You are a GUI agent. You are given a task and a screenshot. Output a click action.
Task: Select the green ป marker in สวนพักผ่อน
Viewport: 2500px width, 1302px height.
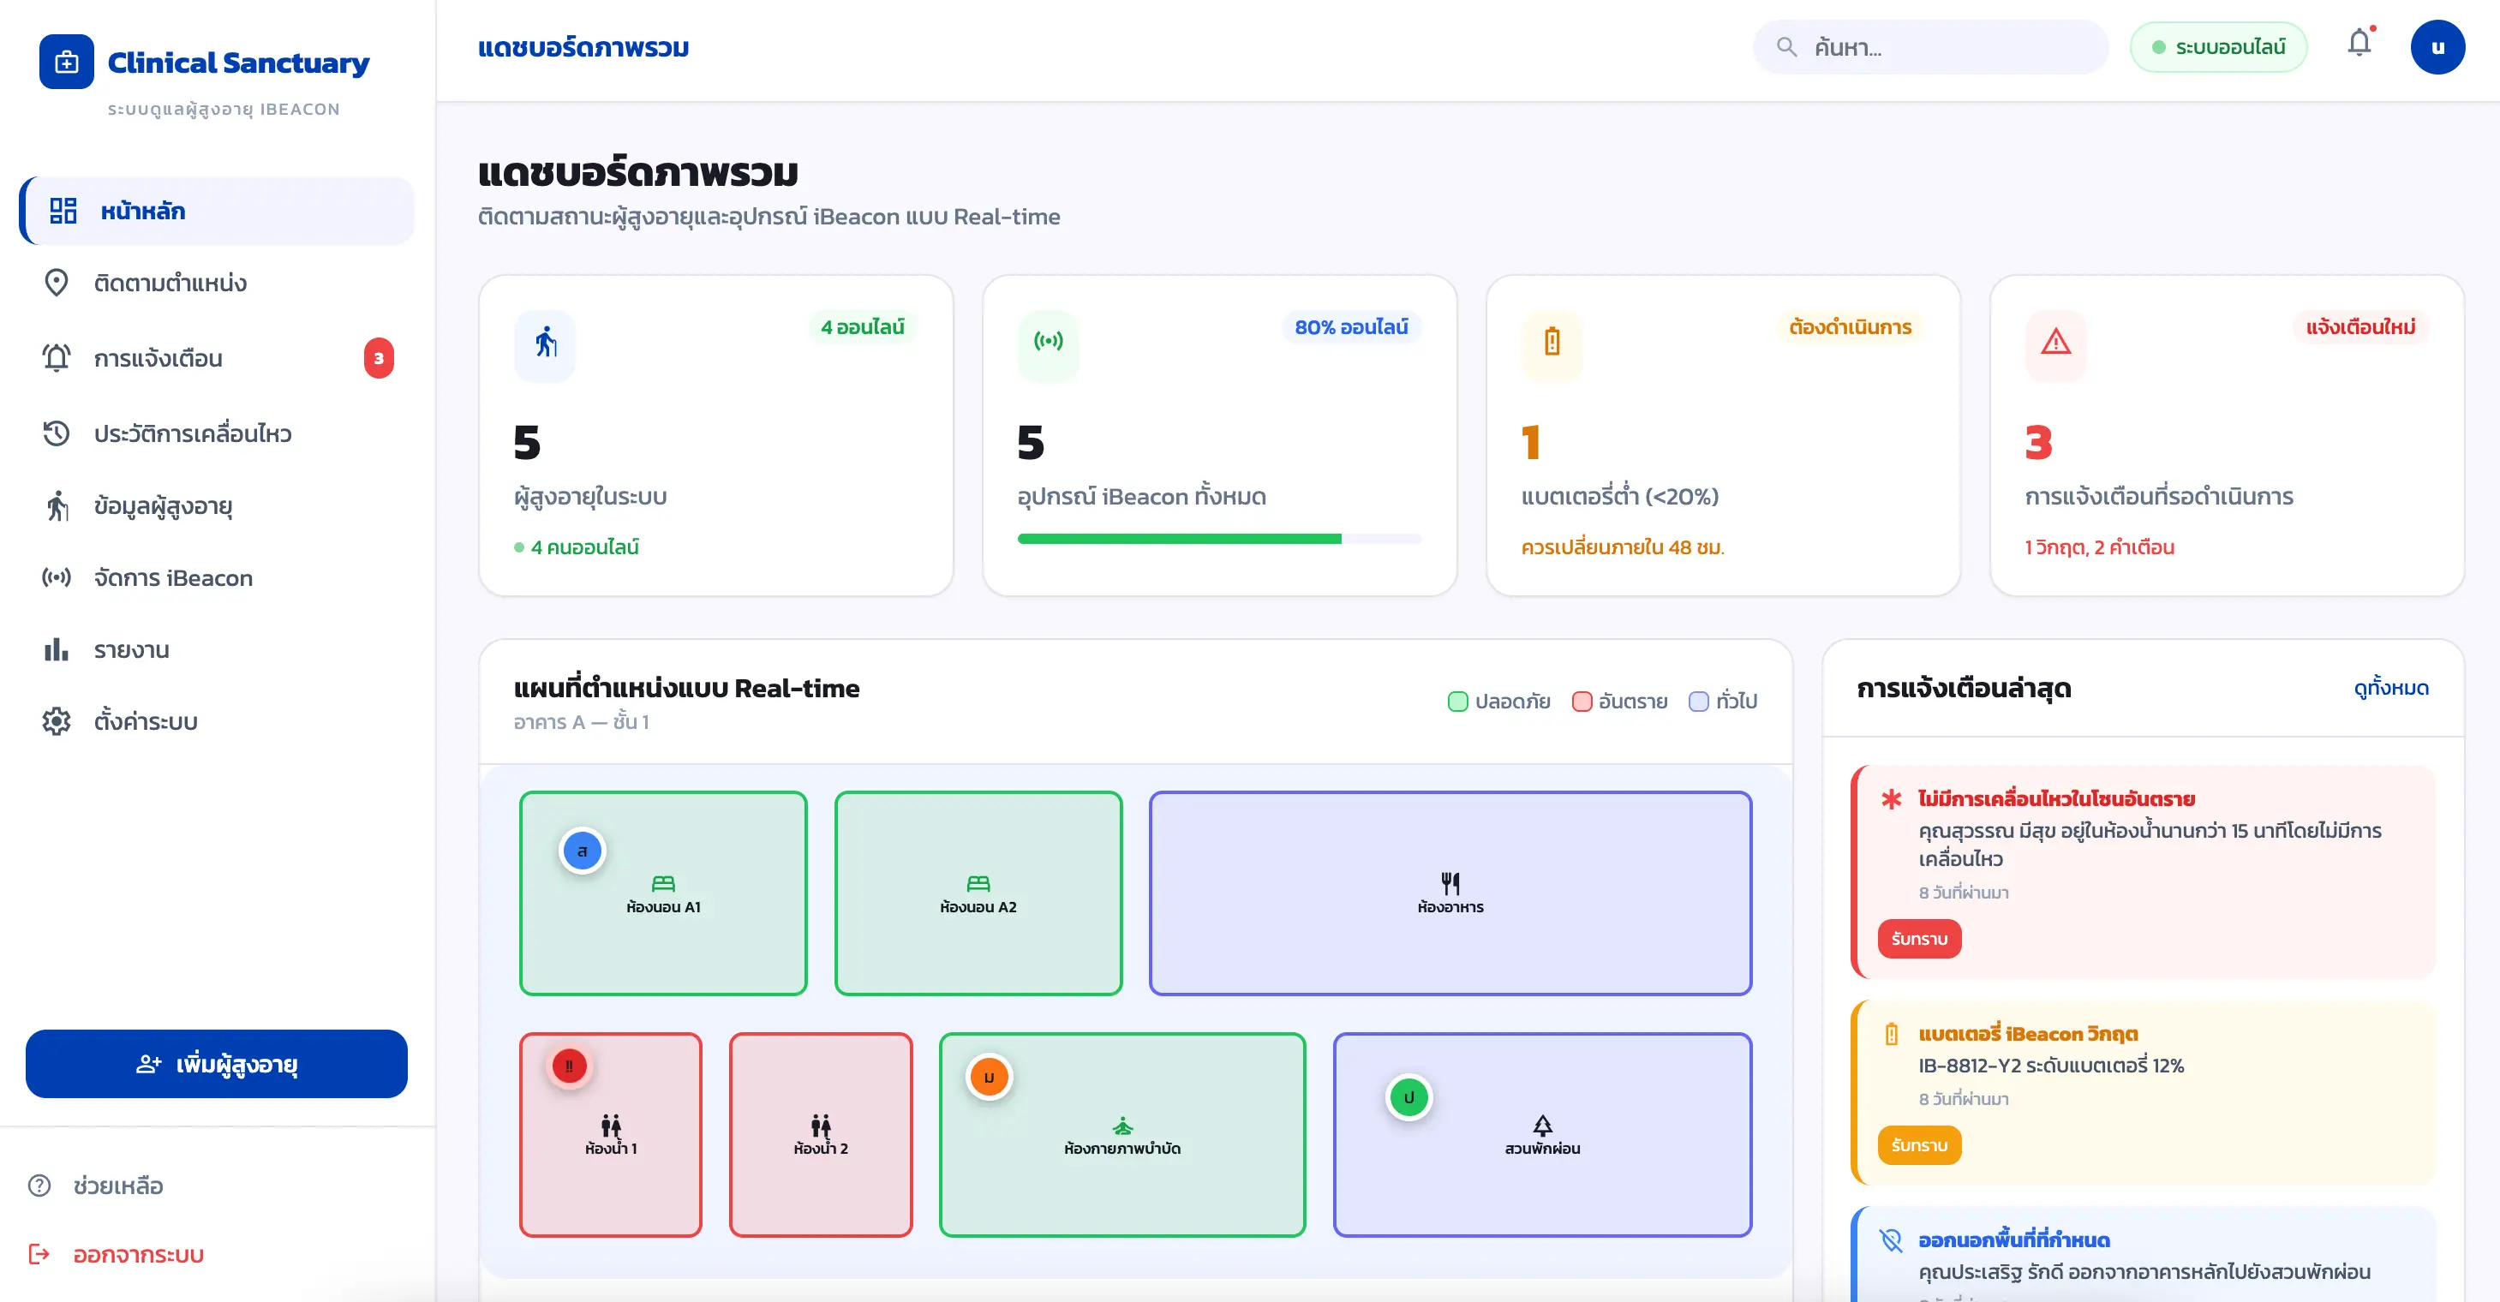coord(1409,1097)
